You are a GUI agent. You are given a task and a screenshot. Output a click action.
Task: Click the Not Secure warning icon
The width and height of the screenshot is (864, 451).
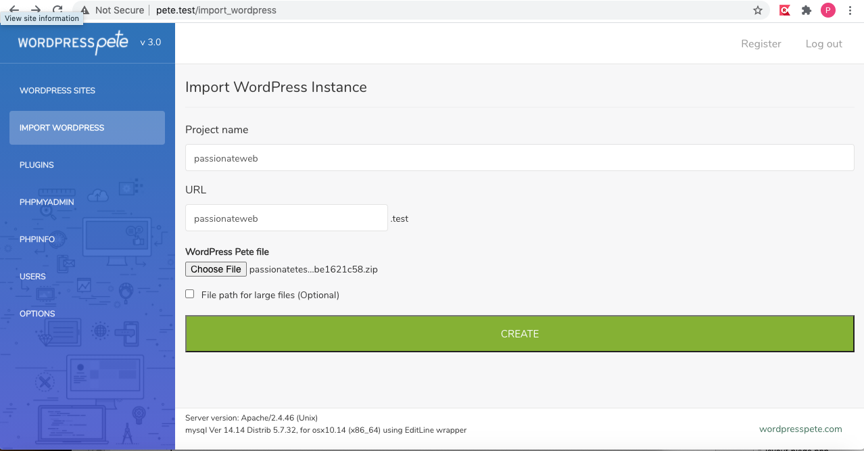[85, 10]
